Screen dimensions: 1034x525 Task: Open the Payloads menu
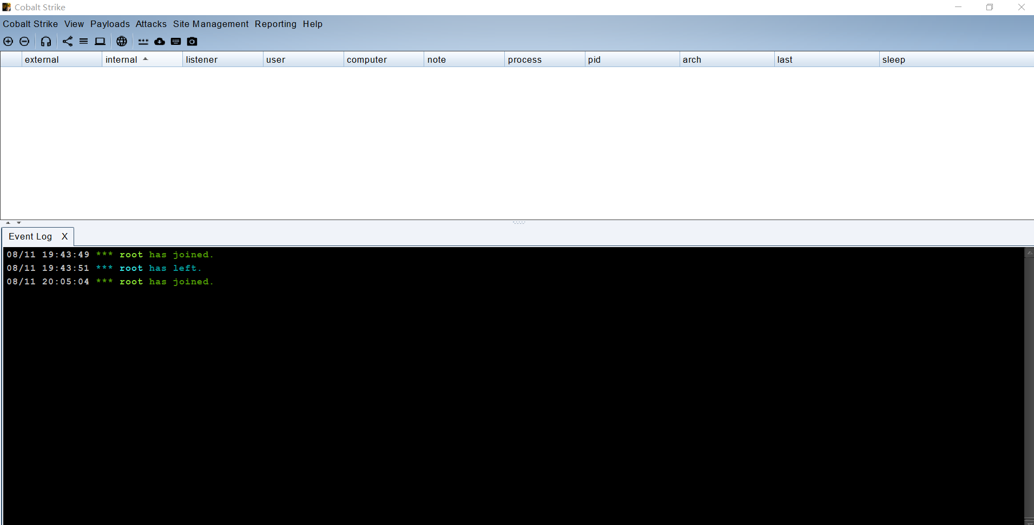coord(110,24)
